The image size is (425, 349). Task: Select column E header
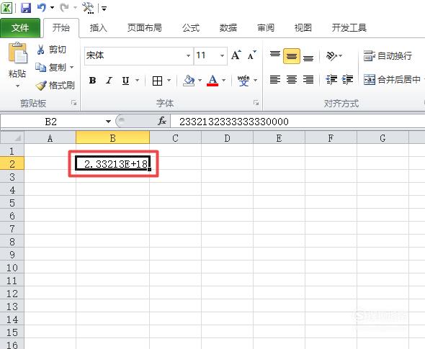[x=279, y=138]
